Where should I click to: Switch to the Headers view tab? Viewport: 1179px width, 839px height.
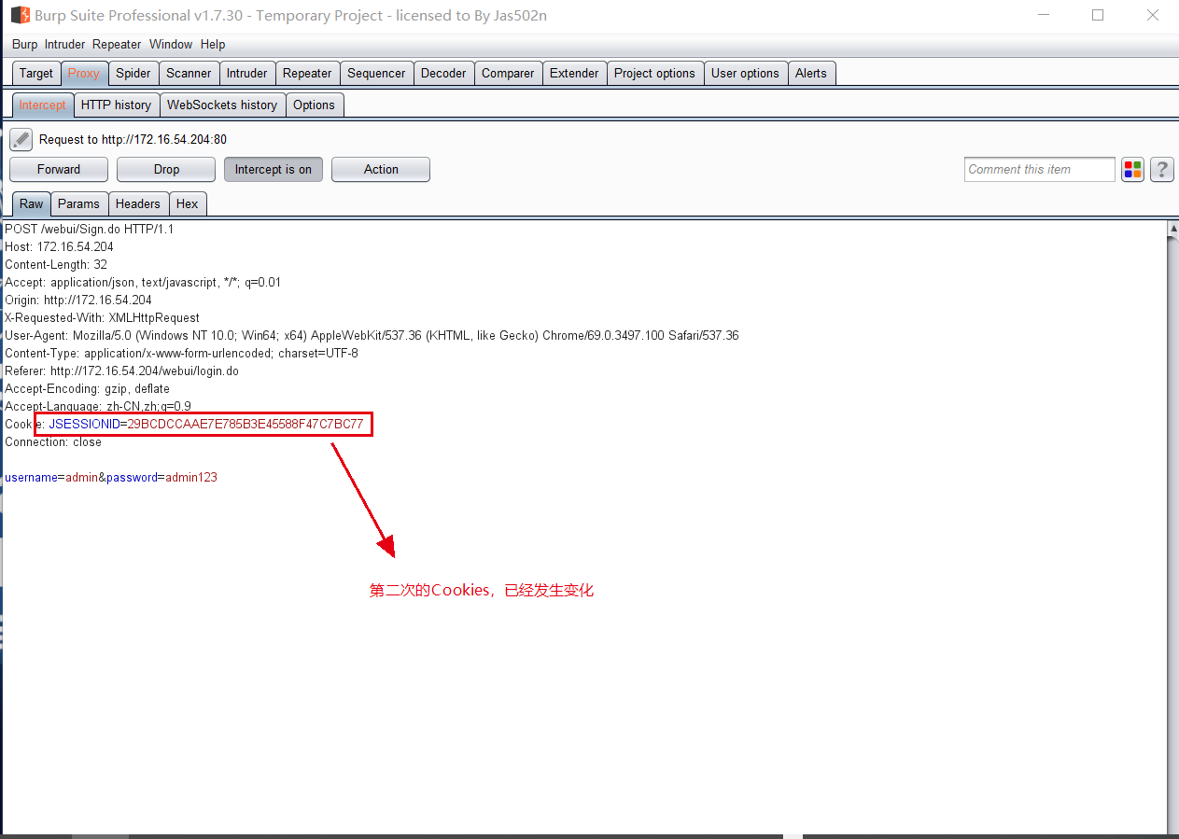[138, 203]
